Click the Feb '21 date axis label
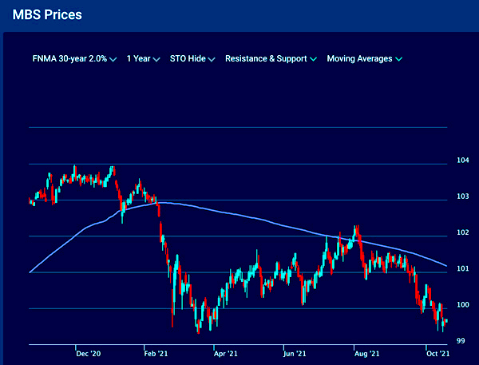The height and width of the screenshot is (365, 479). [156, 352]
